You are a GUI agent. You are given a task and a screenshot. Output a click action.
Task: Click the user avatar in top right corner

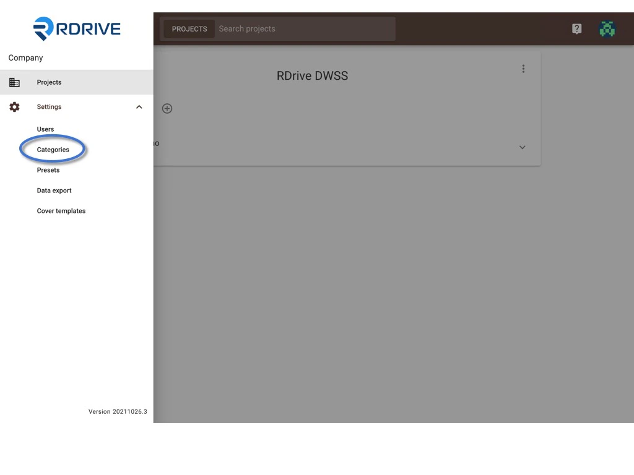pyautogui.click(x=607, y=28)
